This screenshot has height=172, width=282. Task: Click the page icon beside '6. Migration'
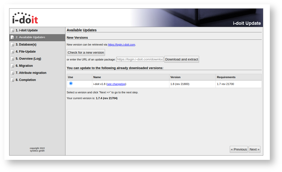tap(12, 66)
